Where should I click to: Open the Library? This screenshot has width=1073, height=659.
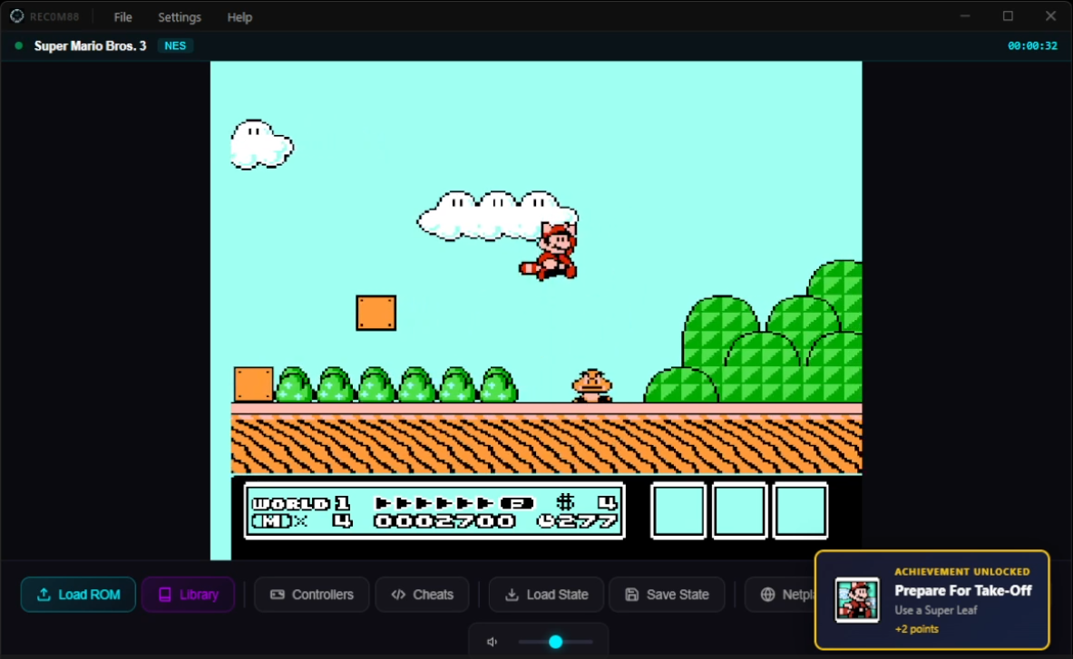(188, 595)
